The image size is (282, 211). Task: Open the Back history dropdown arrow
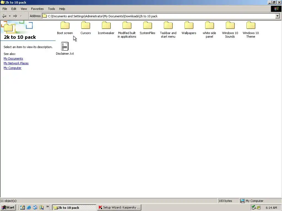click(x=10, y=16)
